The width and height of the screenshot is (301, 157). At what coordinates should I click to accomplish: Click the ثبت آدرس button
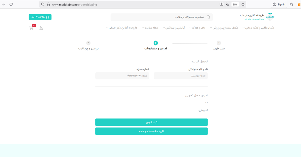(152, 122)
